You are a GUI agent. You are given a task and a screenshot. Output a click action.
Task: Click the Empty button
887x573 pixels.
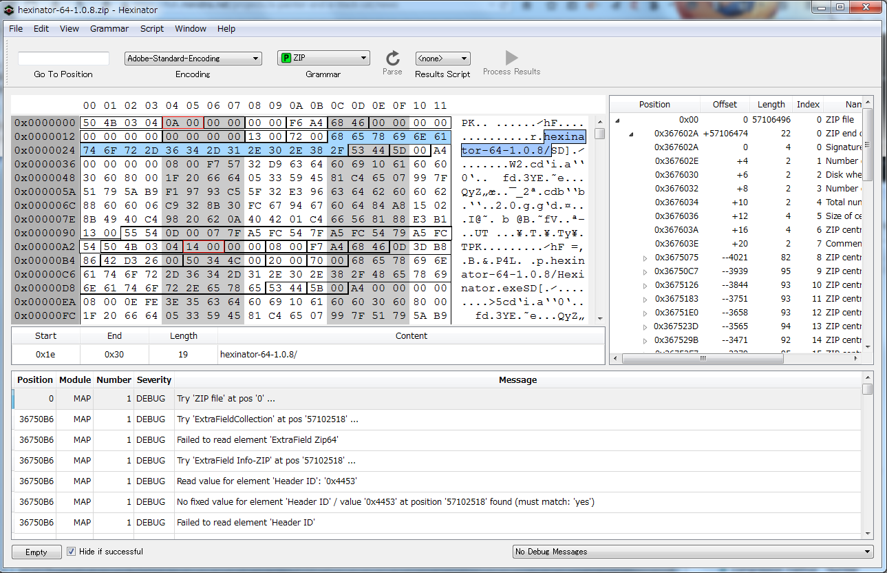click(36, 552)
